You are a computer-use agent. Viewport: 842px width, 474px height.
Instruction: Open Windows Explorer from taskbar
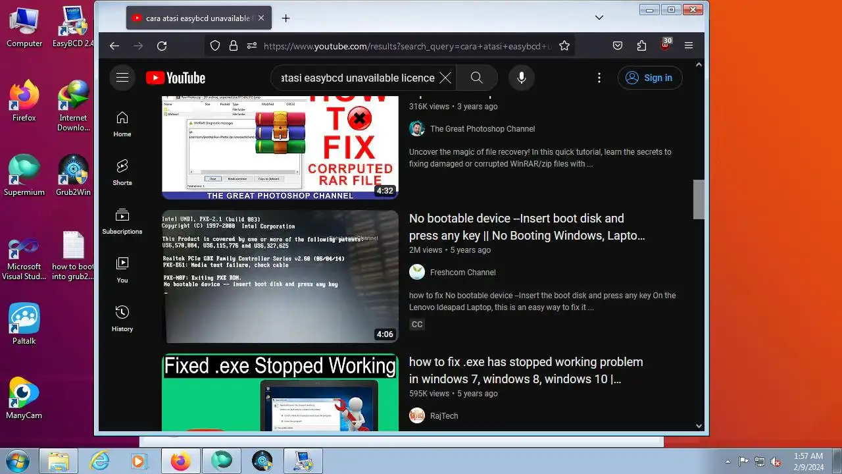pos(59,461)
